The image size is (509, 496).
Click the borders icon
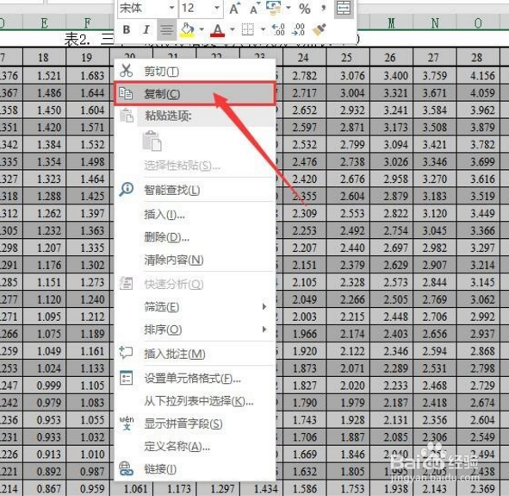pyautogui.click(x=248, y=29)
